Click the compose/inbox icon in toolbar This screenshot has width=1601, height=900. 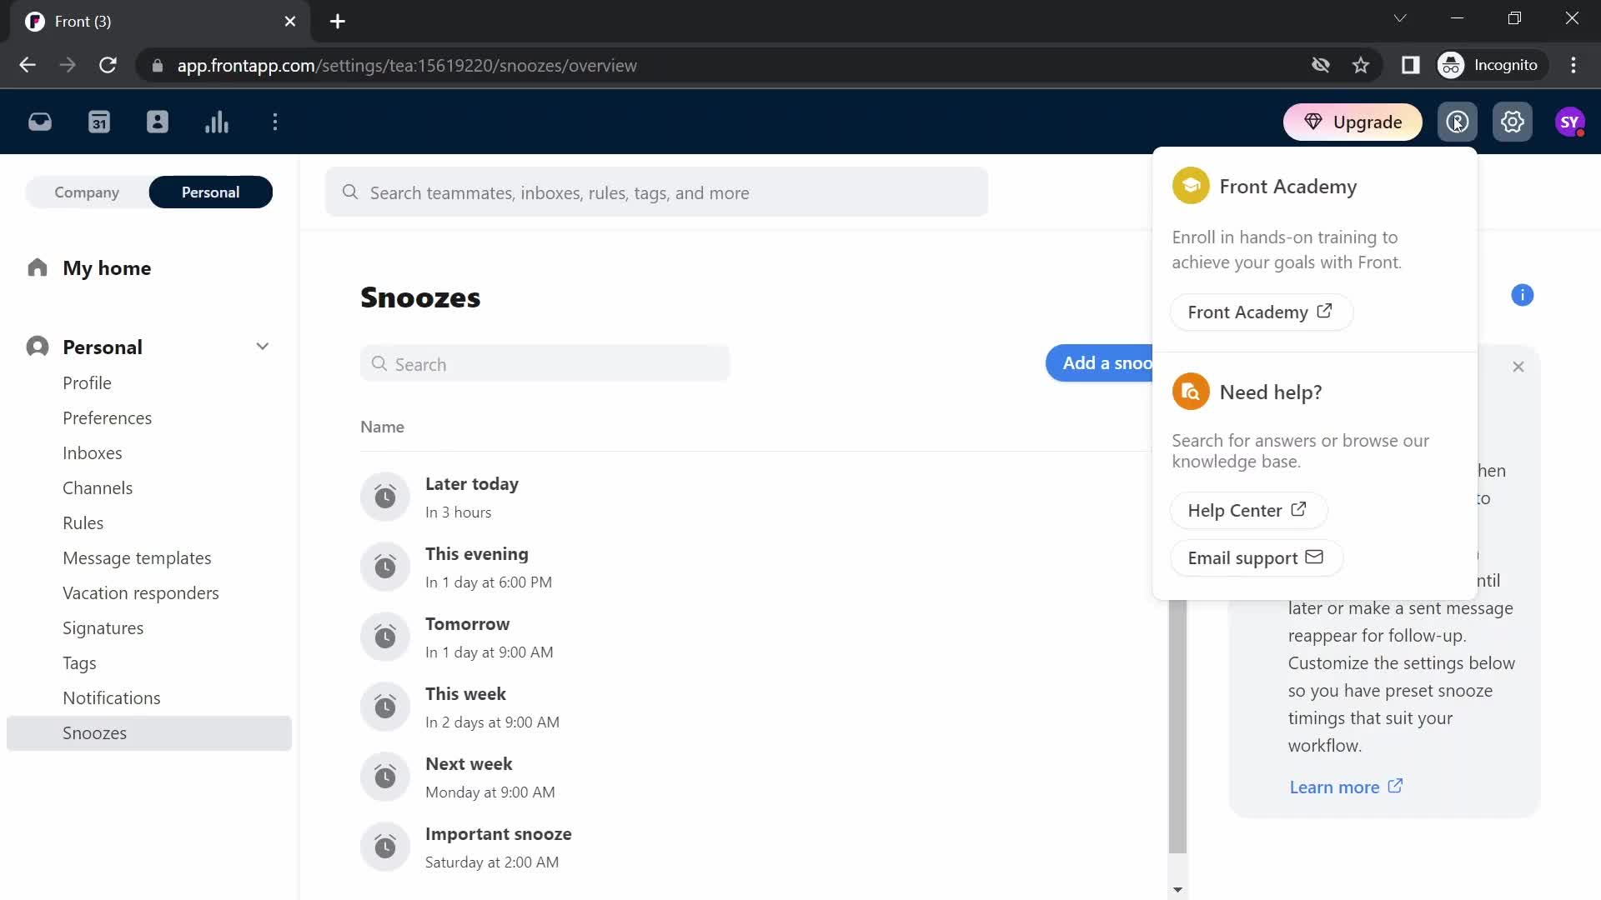click(x=39, y=121)
